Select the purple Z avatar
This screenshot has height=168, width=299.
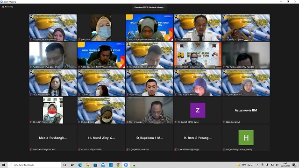pos(198,110)
